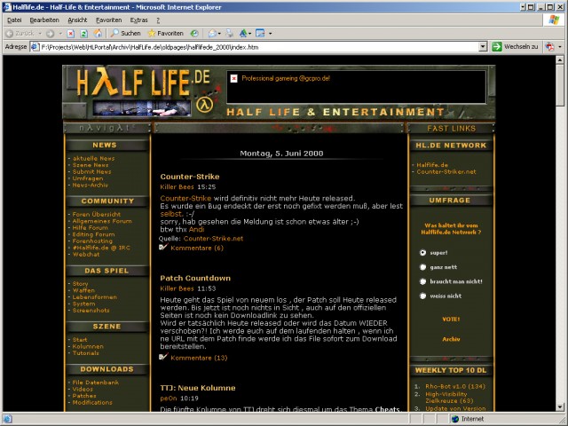
Task: Click the Forward navigation arrow icon
Action: [x=50, y=34]
